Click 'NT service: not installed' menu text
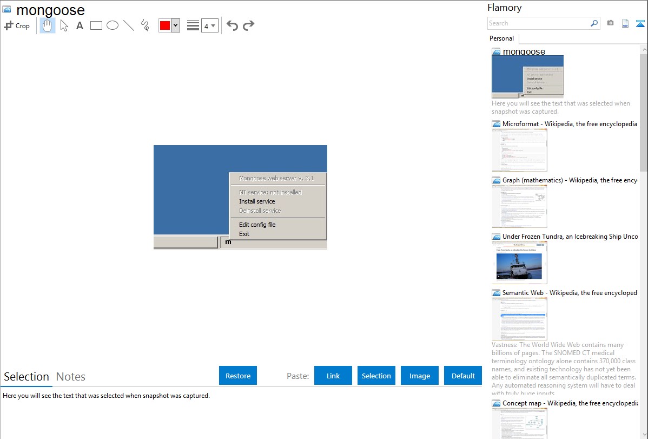 click(270, 192)
